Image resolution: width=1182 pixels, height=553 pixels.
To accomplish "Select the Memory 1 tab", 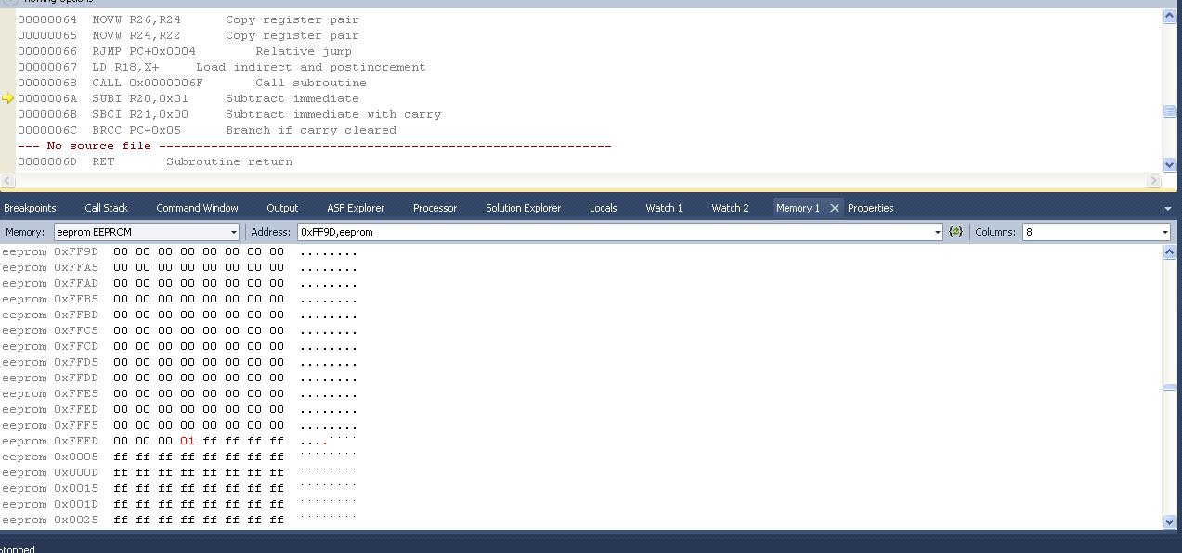I will (x=798, y=208).
